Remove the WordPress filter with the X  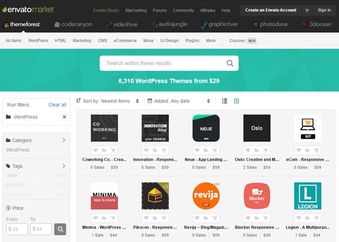pos(64,117)
